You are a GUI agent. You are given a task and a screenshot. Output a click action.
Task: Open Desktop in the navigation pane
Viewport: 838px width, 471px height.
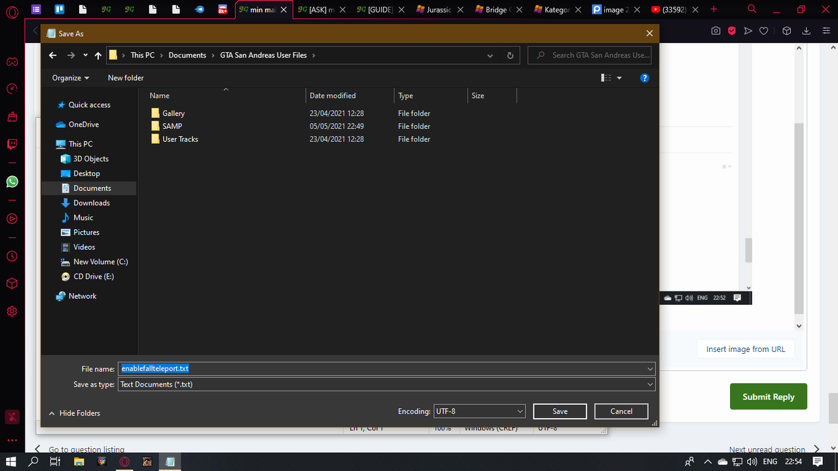86,173
